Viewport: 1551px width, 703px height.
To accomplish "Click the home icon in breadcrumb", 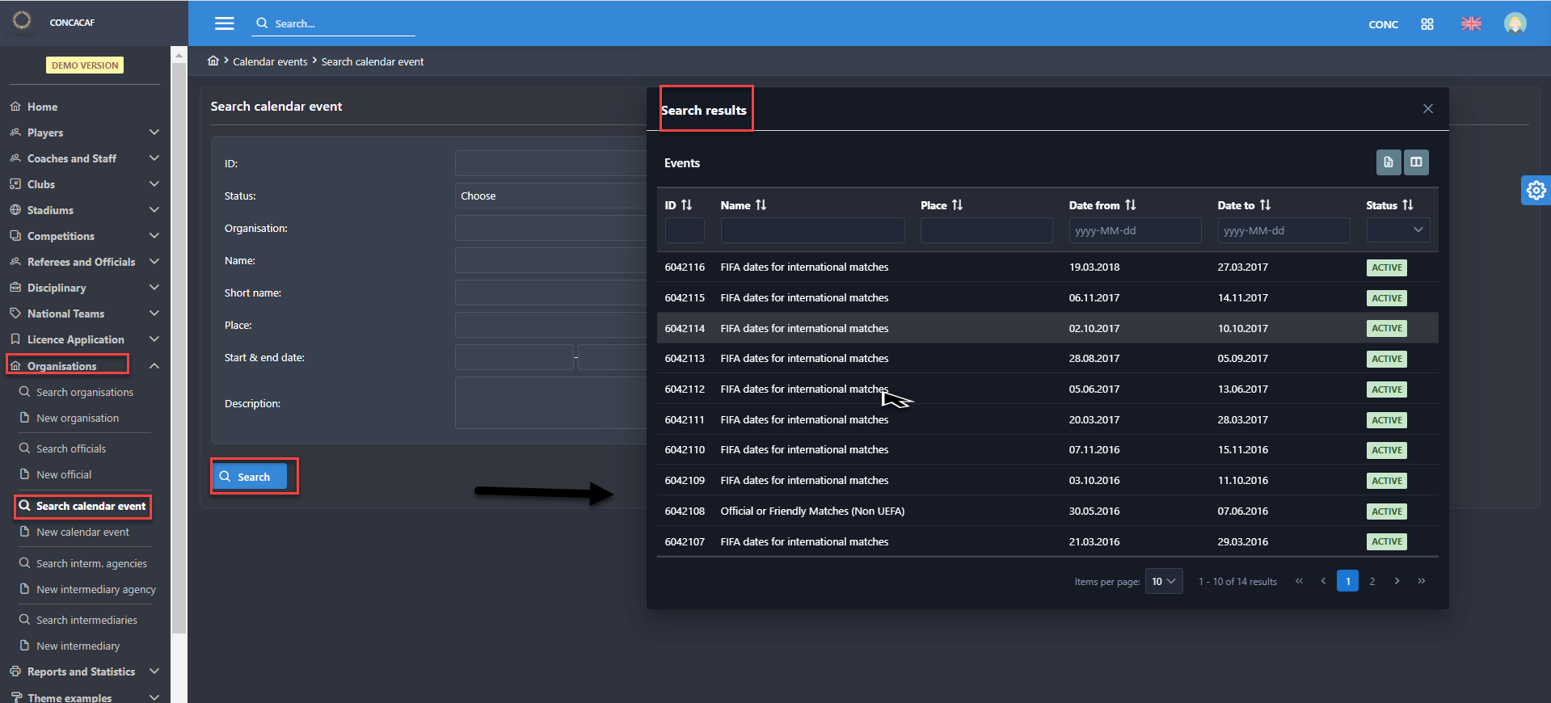I will tap(213, 61).
